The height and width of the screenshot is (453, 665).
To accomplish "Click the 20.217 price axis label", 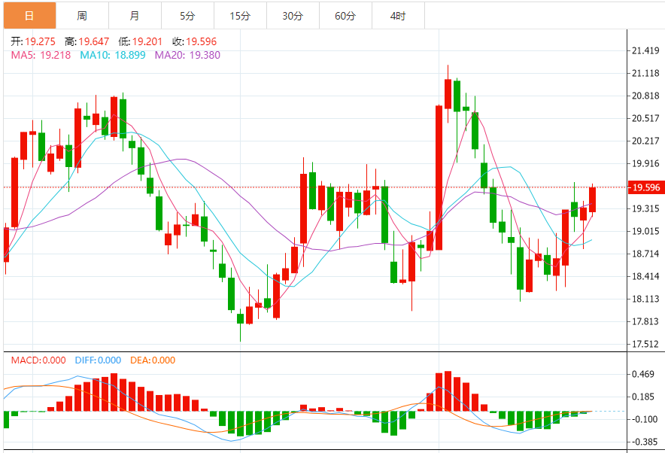I will pyautogui.click(x=645, y=141).
